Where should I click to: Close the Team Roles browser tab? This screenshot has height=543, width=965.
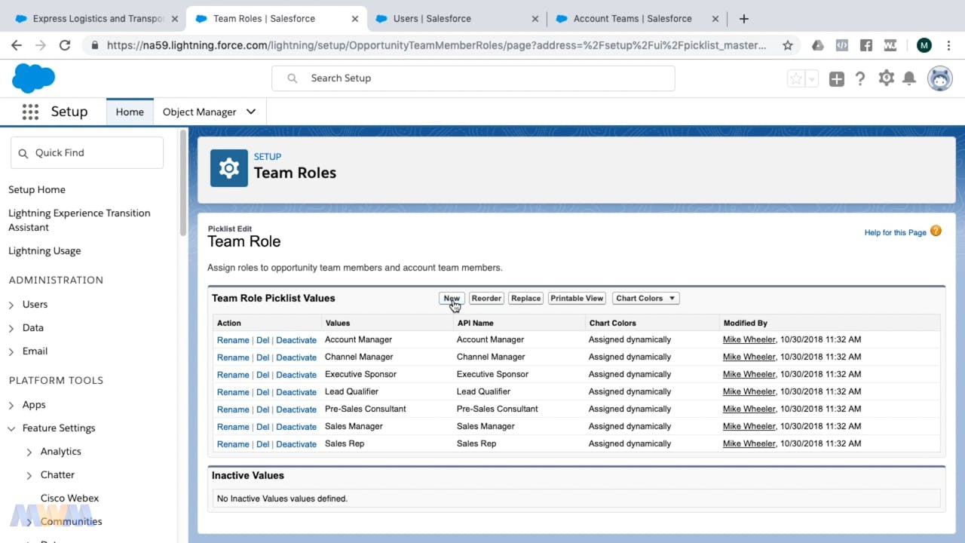tap(354, 18)
